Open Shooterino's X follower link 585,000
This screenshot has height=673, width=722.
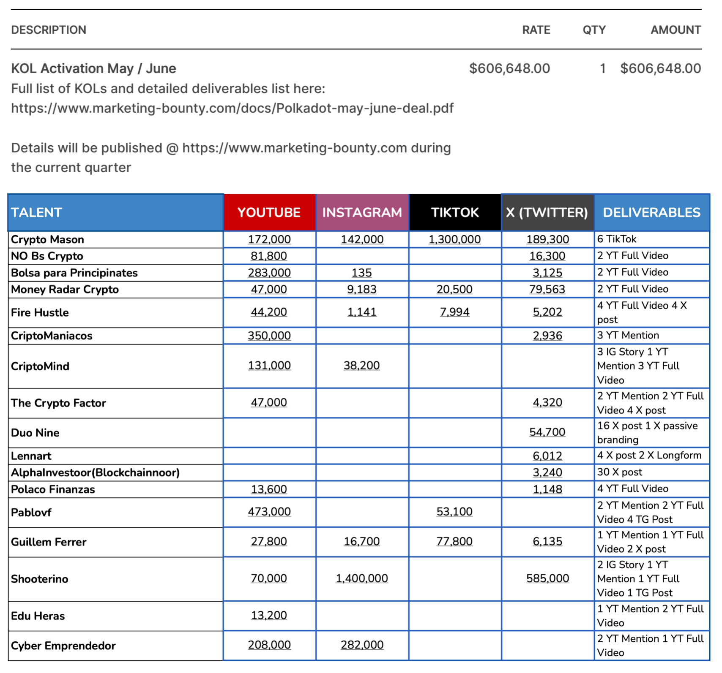tap(547, 578)
